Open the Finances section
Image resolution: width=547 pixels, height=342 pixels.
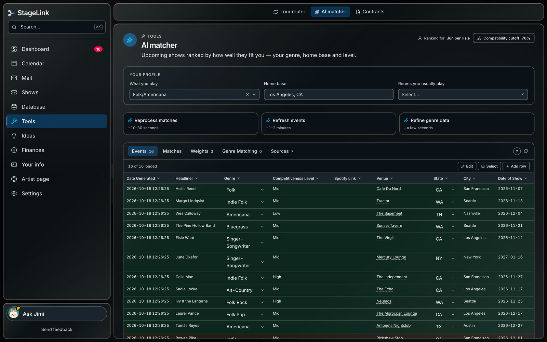tap(57, 150)
